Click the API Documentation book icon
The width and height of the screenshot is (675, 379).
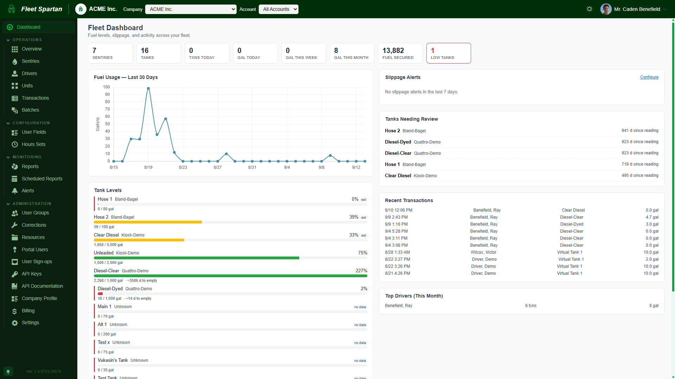pos(15,286)
